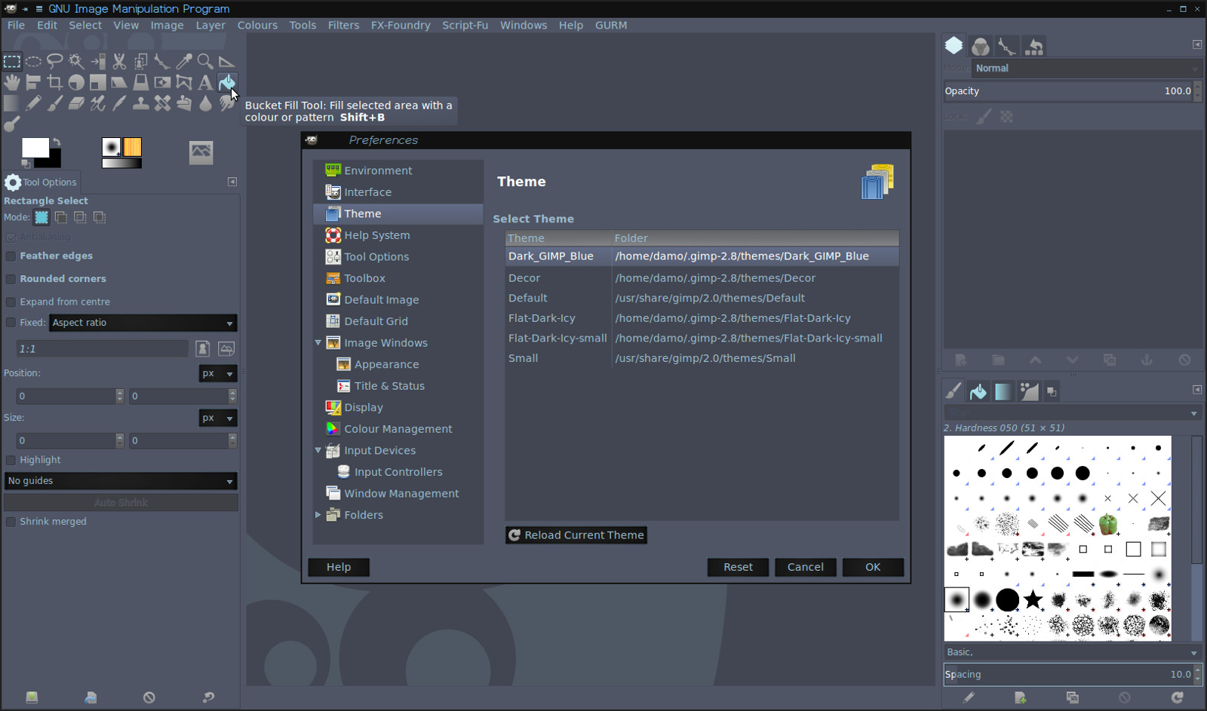Select the Clone tool
The image size is (1207, 711).
tap(140, 103)
